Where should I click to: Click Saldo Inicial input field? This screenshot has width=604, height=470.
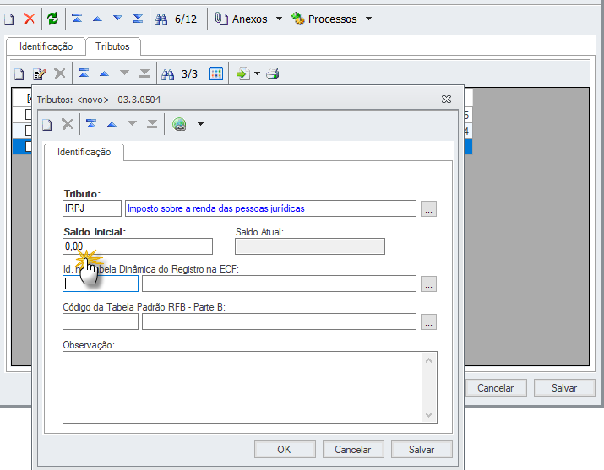pos(138,246)
